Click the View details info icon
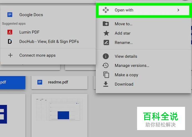This screenshot has width=192, height=137. pyautogui.click(x=106, y=56)
